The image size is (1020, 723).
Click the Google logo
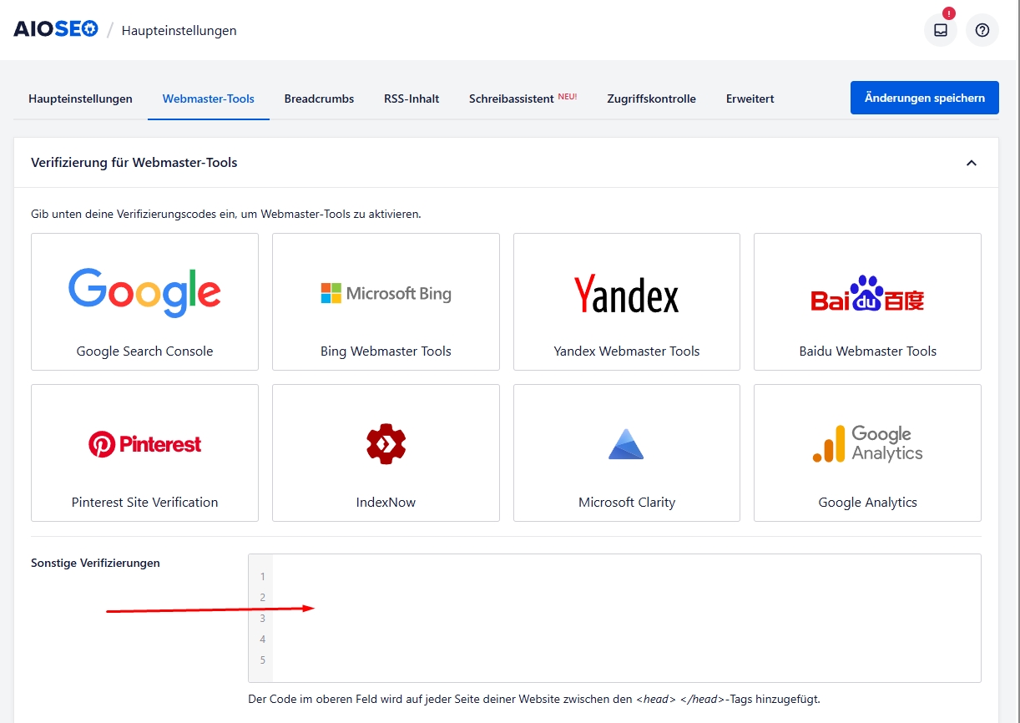point(144,292)
